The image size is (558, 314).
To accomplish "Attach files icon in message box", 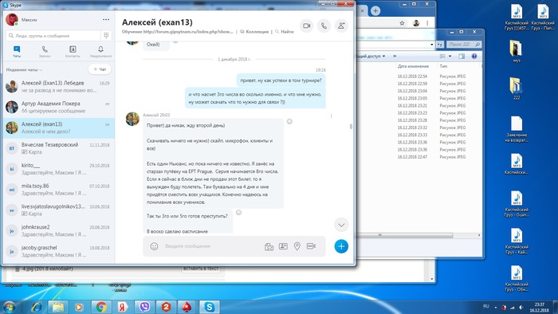I will [269, 246].
